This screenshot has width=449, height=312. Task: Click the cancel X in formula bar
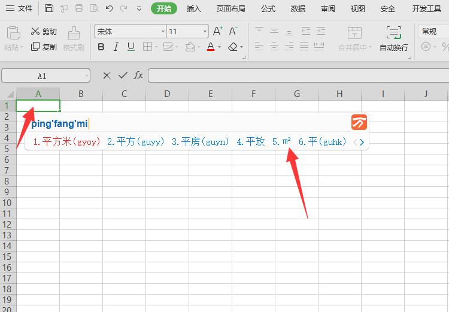coord(107,75)
